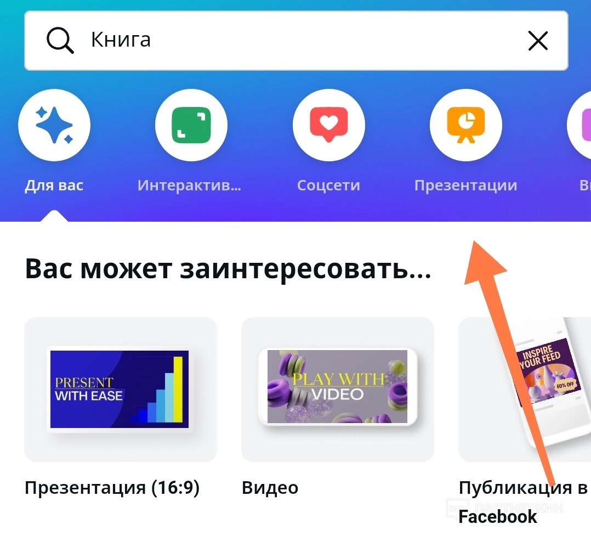
Task: Open the Презентации tab label
Action: tap(466, 185)
